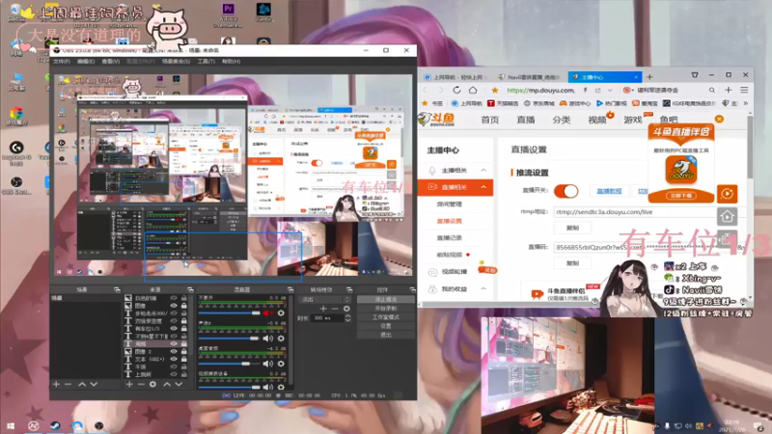Click search magnifier in browser search box
The width and height of the screenshot is (772, 434).
coord(712,90)
